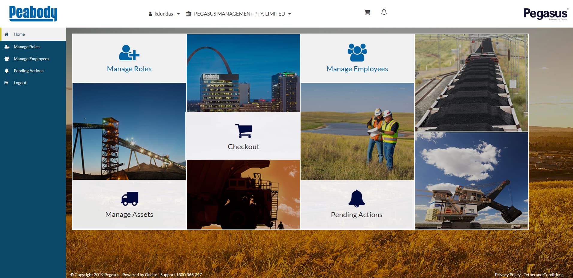Open the shopping cart in header

367,12
